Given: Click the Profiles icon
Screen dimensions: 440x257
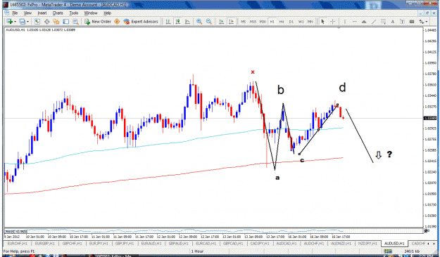Looking at the screenshot, I should click(23, 22).
